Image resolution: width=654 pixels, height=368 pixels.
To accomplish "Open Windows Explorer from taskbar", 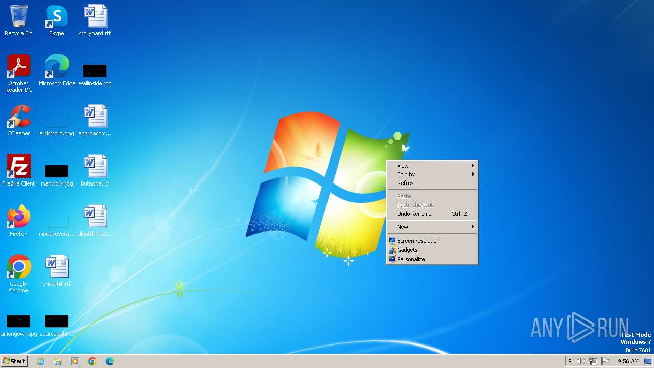I will click(x=58, y=361).
